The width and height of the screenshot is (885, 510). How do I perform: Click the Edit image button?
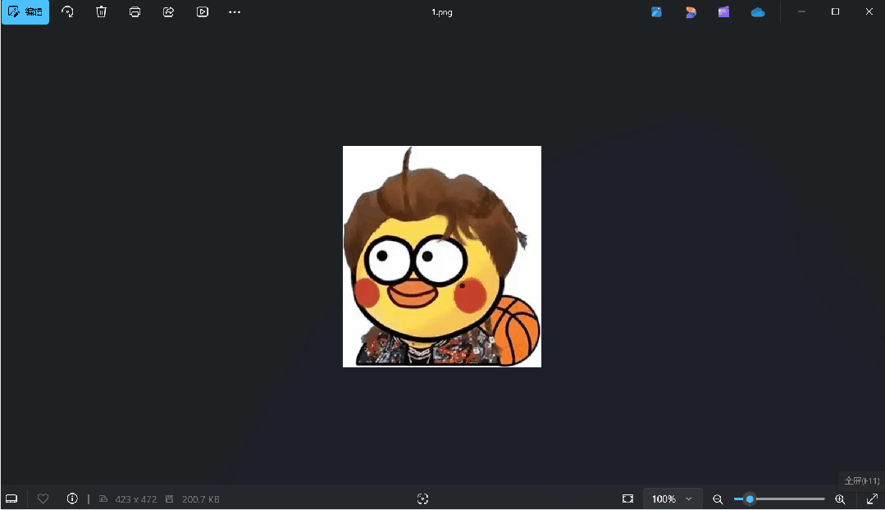click(x=25, y=12)
